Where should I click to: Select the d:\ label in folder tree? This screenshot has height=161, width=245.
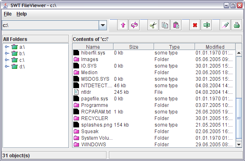(x=22, y=67)
